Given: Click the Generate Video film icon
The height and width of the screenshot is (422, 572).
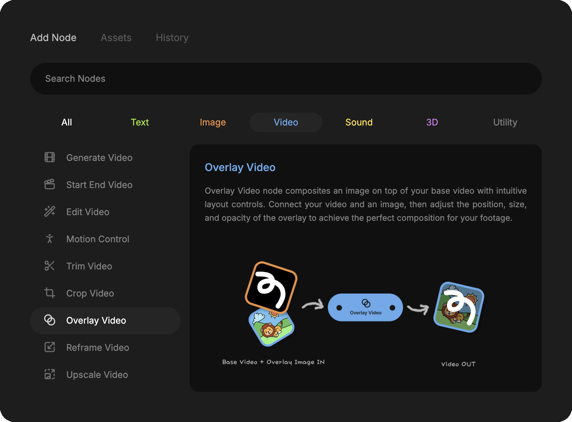Looking at the screenshot, I should (50, 157).
